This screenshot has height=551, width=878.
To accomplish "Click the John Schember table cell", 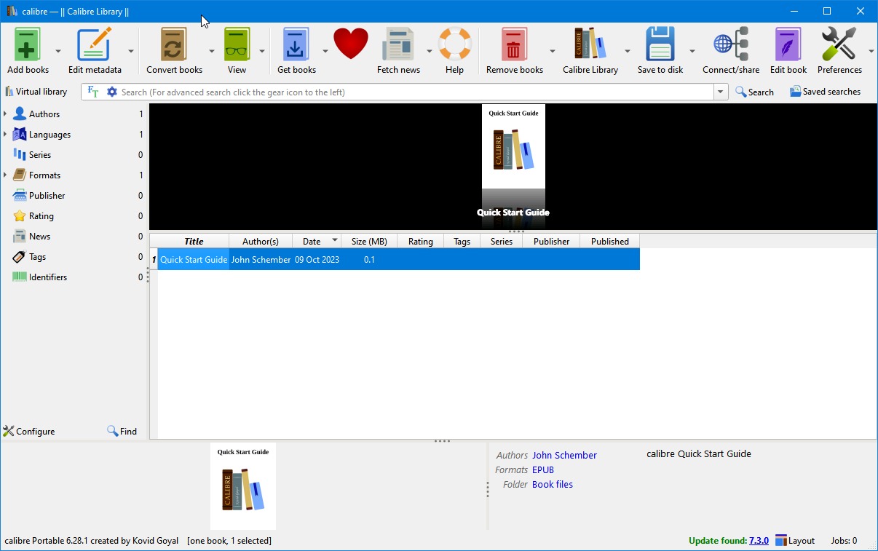I will tap(261, 260).
